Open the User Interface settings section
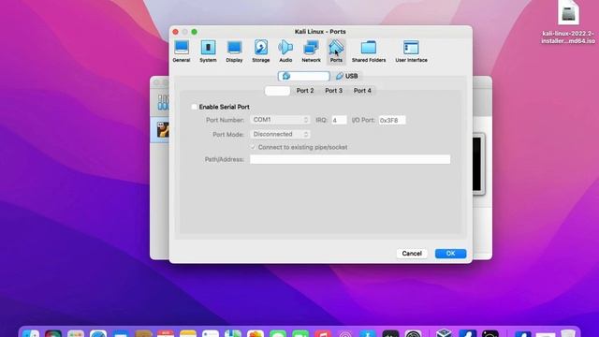Viewport: 599px width, 337px height. (x=411, y=51)
